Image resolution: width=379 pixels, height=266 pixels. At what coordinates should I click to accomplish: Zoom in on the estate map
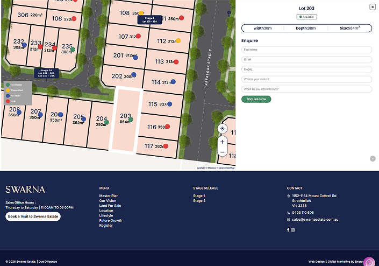223,142
